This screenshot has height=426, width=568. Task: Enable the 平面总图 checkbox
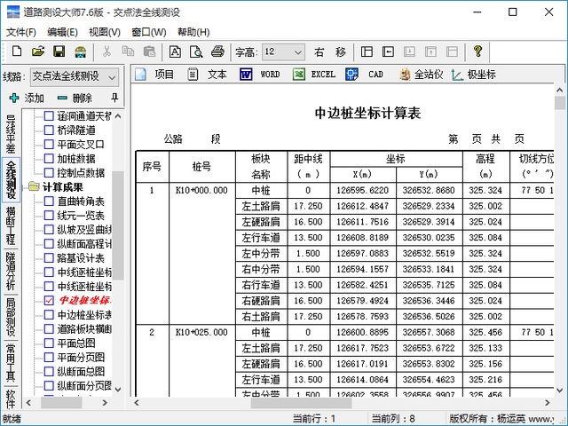click(x=50, y=343)
